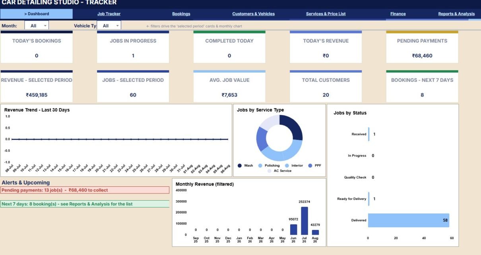
Task: Expand the Month filter dropdown arrow
Action: [x=45, y=26]
